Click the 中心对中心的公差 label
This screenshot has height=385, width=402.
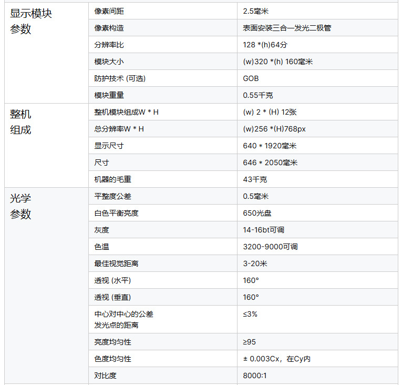click(x=123, y=314)
